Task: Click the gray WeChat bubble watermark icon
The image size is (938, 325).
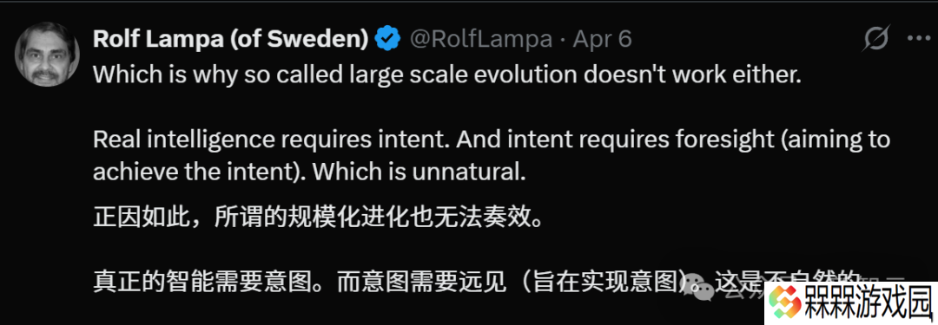Action: 698,288
